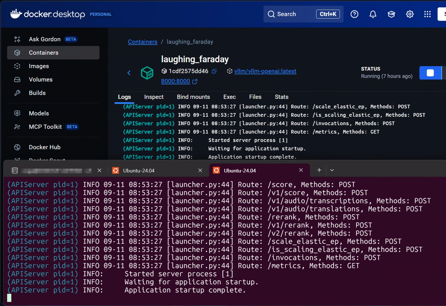
Task: Click the Images sidebar icon
Action: pyautogui.click(x=17, y=66)
